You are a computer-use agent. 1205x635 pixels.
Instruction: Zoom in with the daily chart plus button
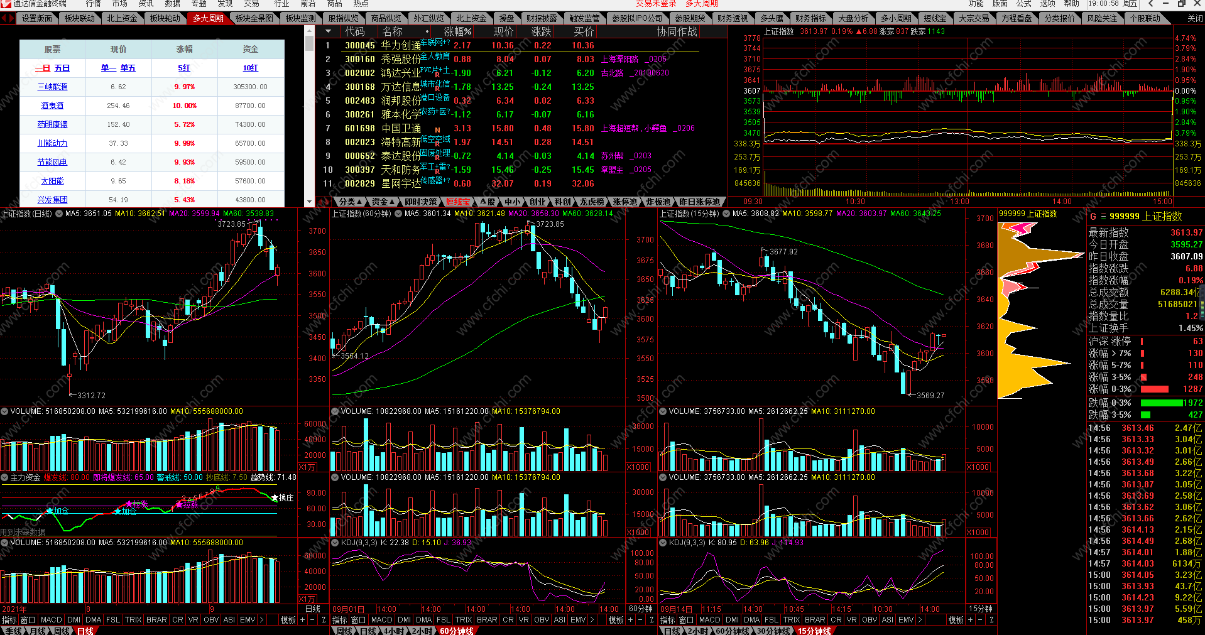[302, 620]
